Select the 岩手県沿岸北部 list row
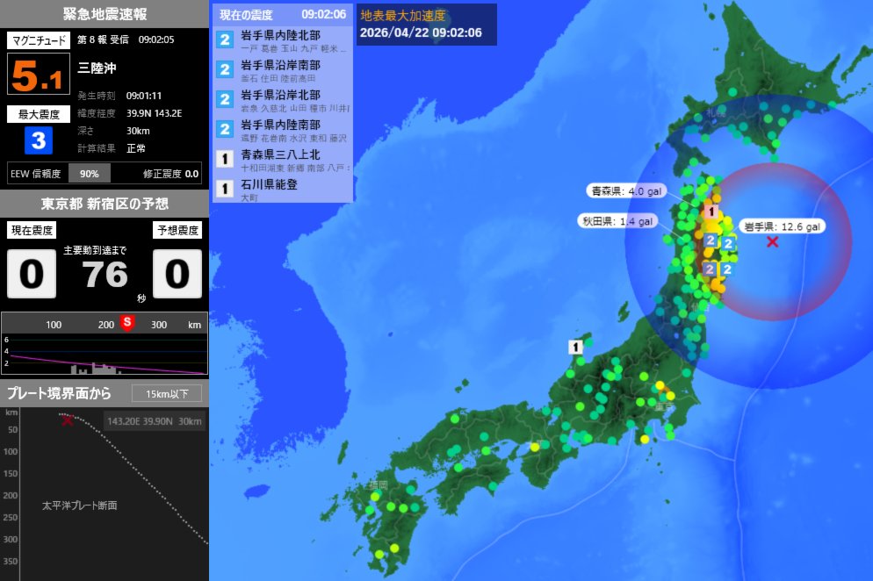The height and width of the screenshot is (581, 873). [x=282, y=100]
